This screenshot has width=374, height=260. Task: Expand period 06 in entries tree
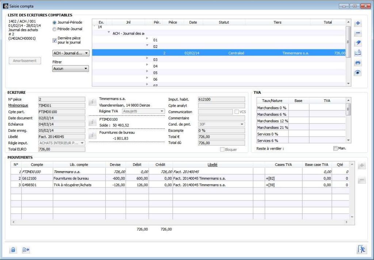click(x=147, y=78)
